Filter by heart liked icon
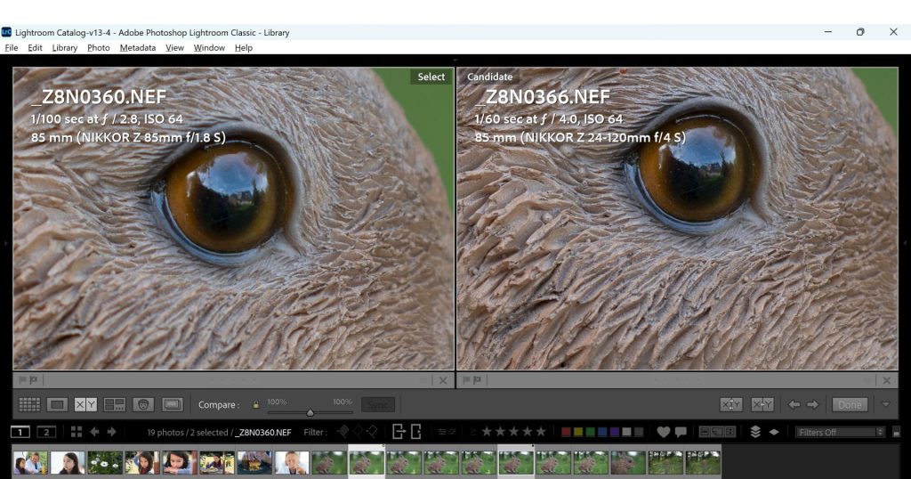911x479 pixels. point(663,432)
